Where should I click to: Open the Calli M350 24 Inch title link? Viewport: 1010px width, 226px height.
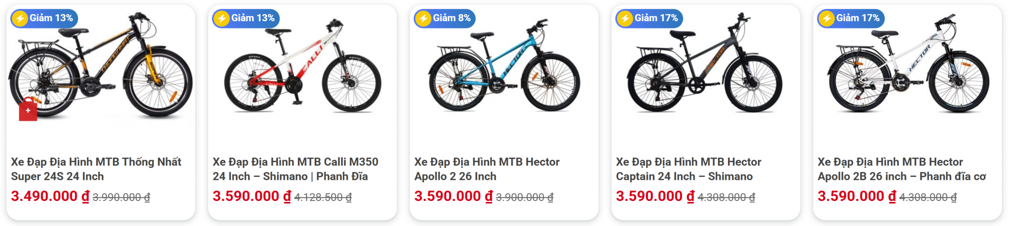point(295,169)
